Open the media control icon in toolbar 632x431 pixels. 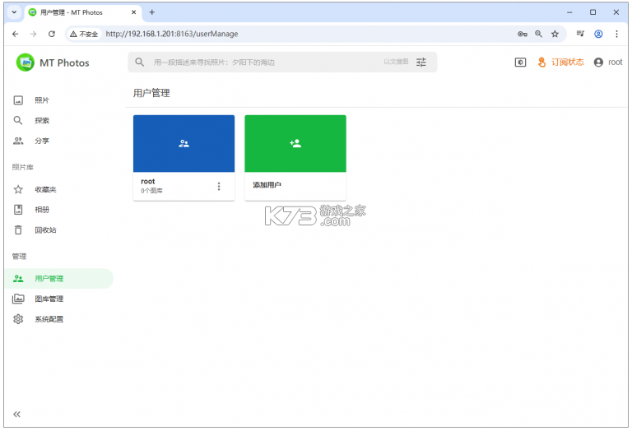580,34
